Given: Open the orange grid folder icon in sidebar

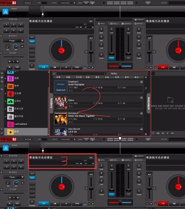Looking at the screenshot, I should [10, 86].
